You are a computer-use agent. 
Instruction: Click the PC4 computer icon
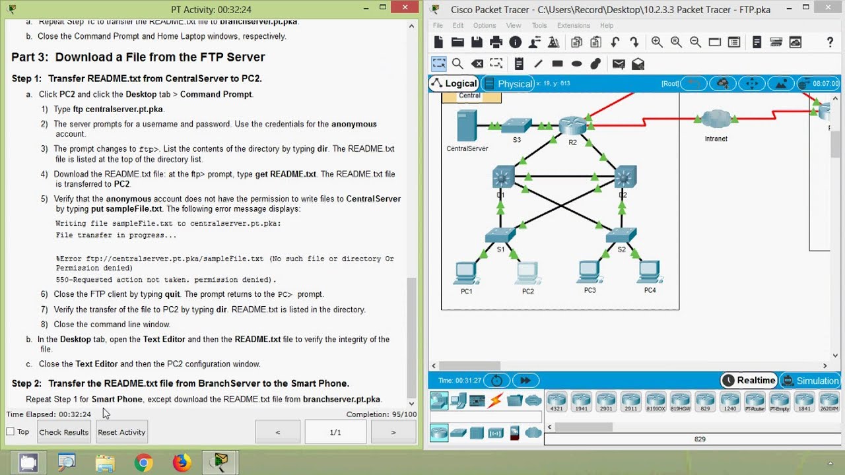650,272
